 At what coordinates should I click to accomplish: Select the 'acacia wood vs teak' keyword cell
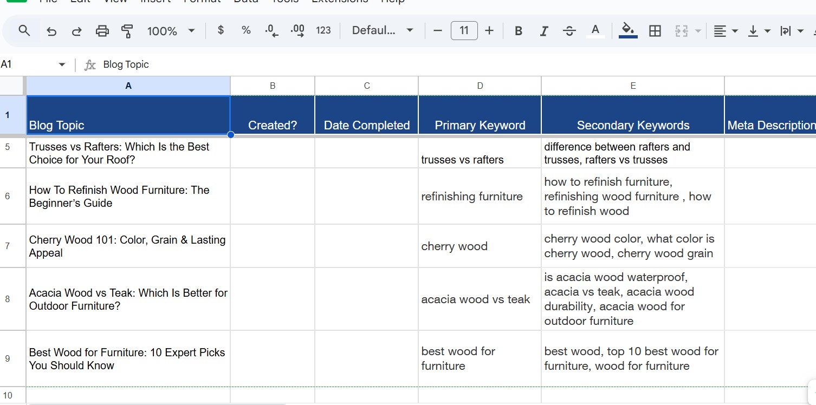tap(480, 299)
